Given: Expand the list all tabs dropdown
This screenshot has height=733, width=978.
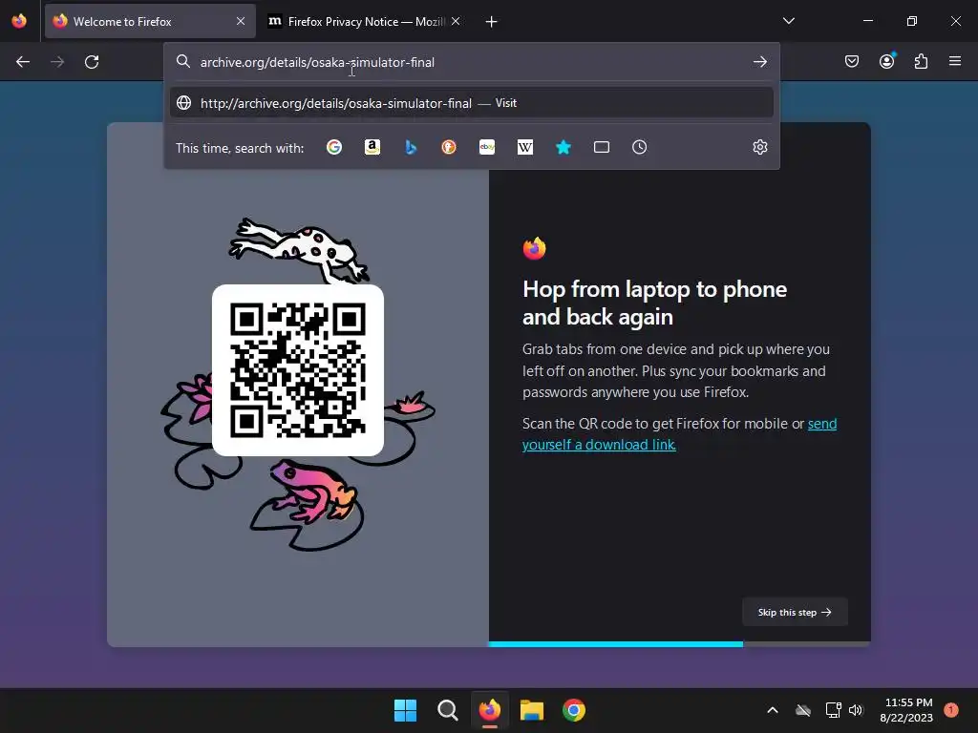Looking at the screenshot, I should [788, 21].
